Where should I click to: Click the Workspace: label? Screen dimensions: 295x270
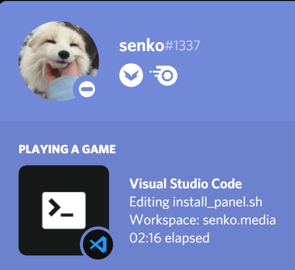164,220
